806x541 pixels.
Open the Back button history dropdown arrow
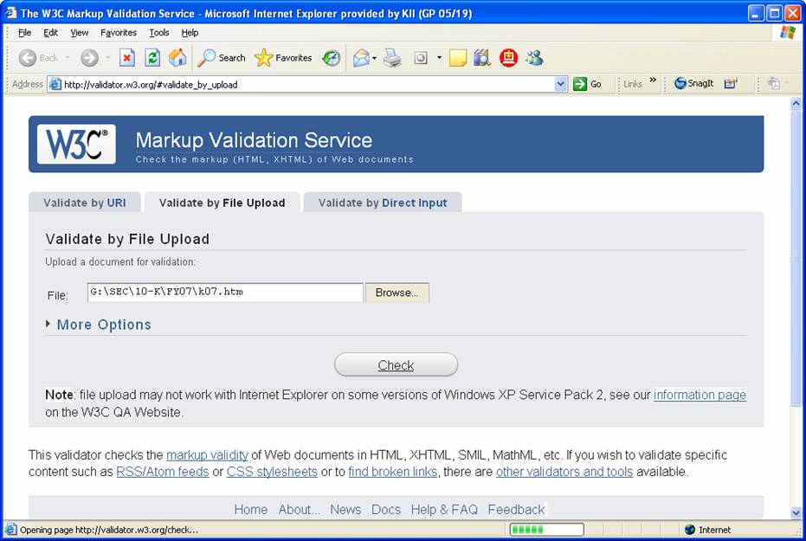tap(68, 57)
